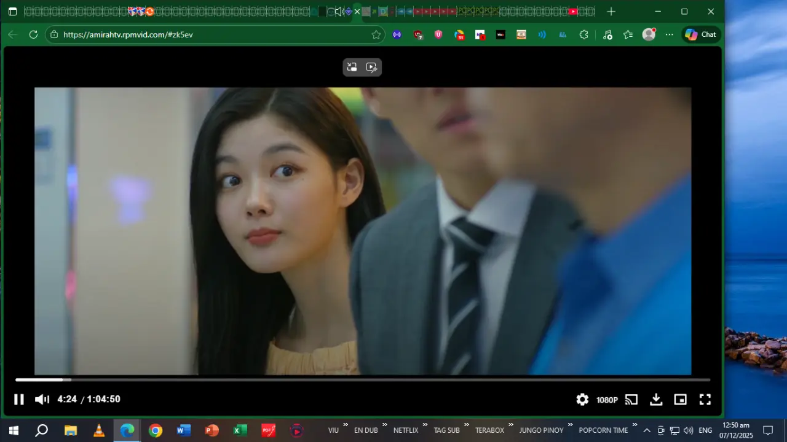
Task: Open Google Chrome from taskbar
Action: pyautogui.click(x=156, y=430)
